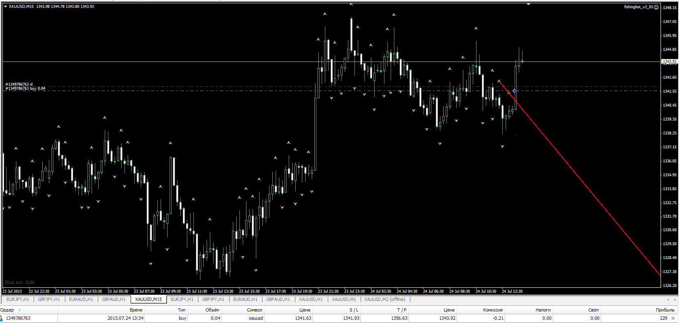Open the XAUUSD,H1 chart tab

coord(311,299)
